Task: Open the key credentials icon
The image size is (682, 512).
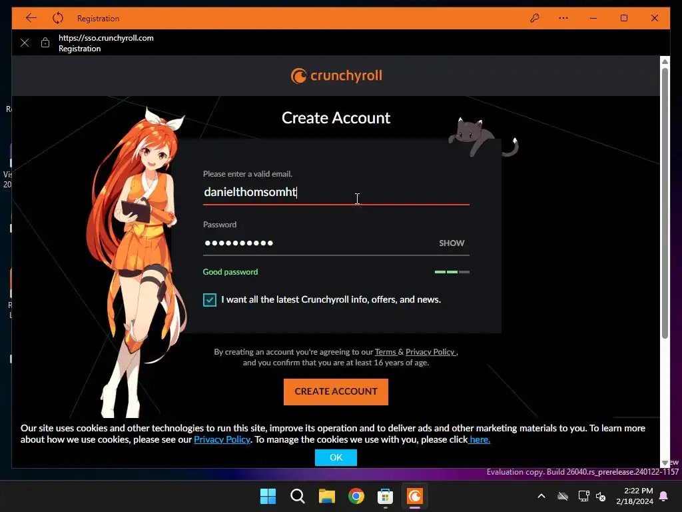Action: coord(535,18)
